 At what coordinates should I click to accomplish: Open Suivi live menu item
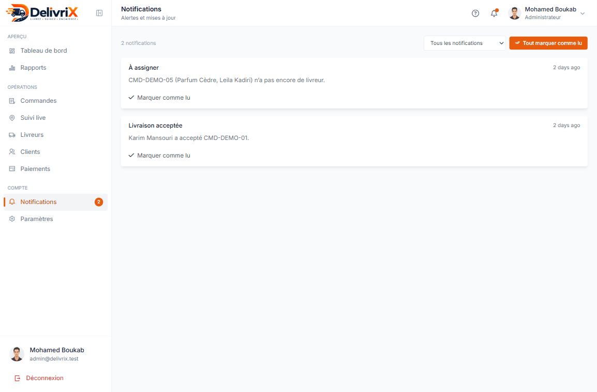coord(55,118)
